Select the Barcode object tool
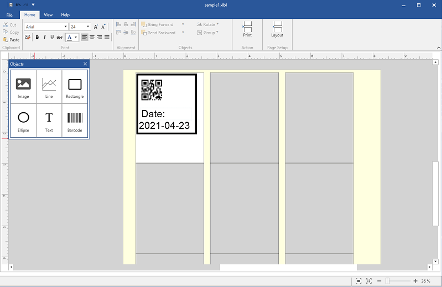This screenshot has height=287, width=442. coord(75,121)
